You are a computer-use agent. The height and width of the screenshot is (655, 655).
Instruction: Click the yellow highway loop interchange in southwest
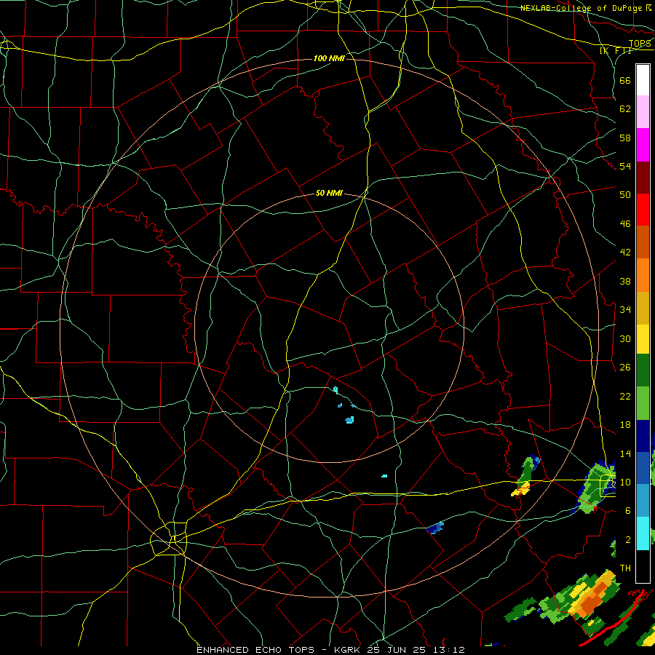(169, 539)
